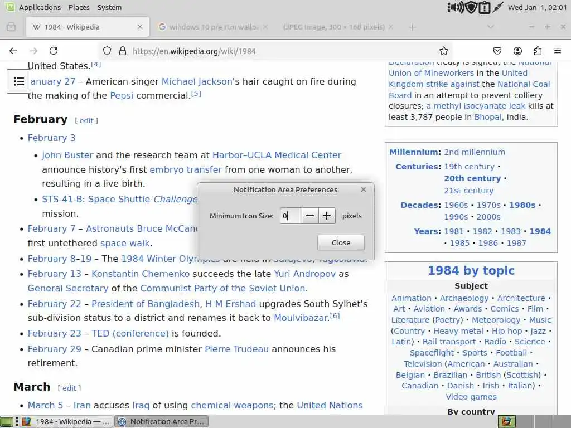This screenshot has width=571, height=428.
Task: Open the Pierre Trudeau link
Action: [x=236, y=349]
